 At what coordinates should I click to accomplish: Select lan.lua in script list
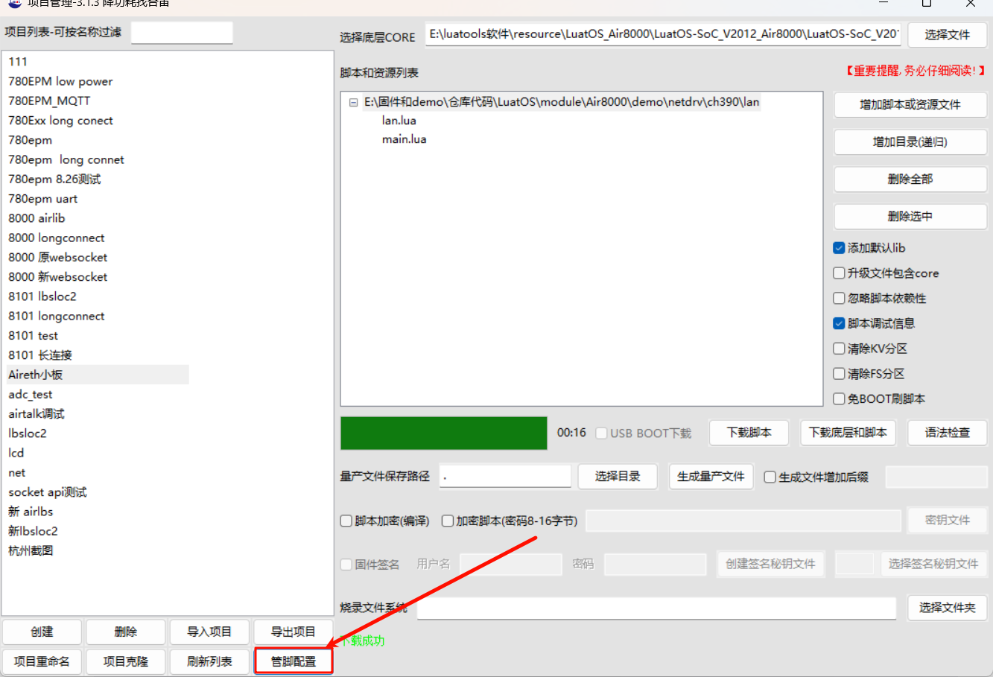click(x=399, y=121)
